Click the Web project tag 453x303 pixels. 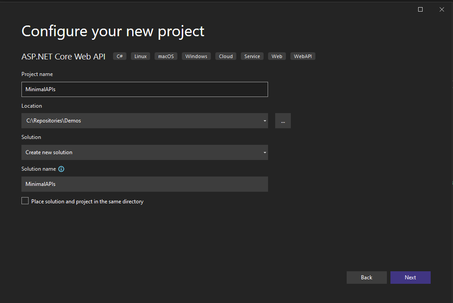click(277, 56)
